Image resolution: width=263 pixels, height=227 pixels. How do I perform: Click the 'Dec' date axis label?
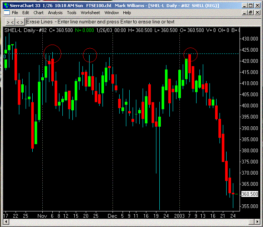[113, 216]
